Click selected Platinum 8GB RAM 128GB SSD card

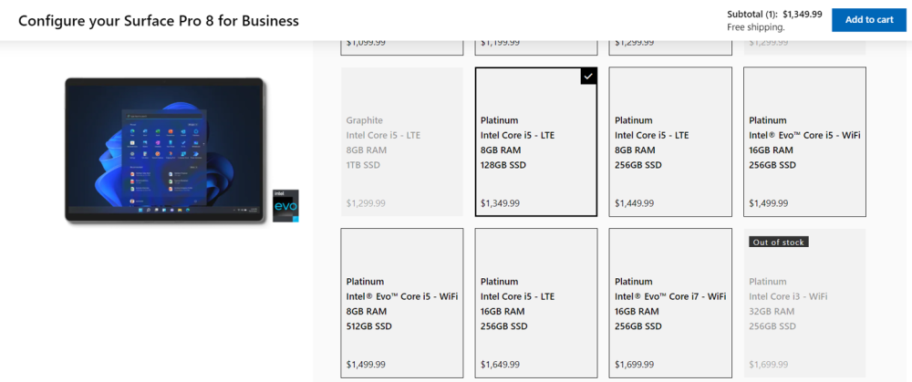coord(536,141)
